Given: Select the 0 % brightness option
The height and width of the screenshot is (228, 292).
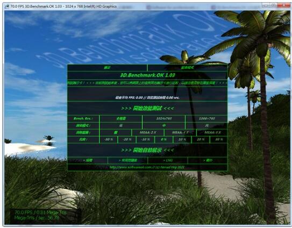Looking at the screenshot, I should pyautogui.click(x=163, y=139).
